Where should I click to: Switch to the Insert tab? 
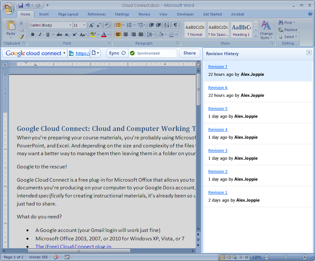[x=44, y=14]
